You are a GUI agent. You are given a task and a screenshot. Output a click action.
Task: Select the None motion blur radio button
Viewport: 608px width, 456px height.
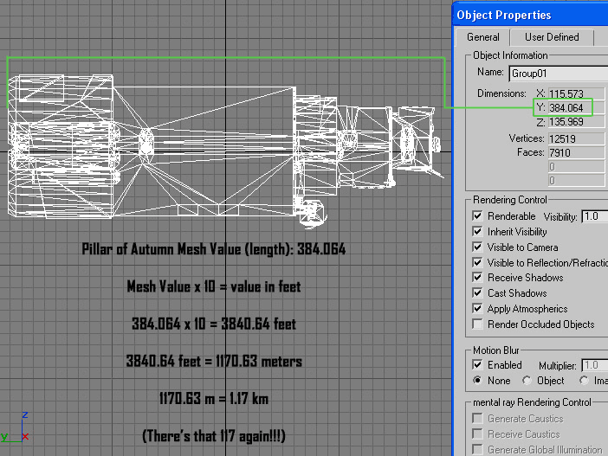(478, 381)
